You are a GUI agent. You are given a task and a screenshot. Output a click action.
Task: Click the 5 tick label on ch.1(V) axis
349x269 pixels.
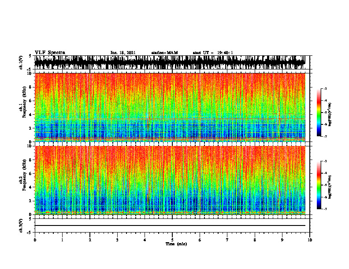click(30, 56)
